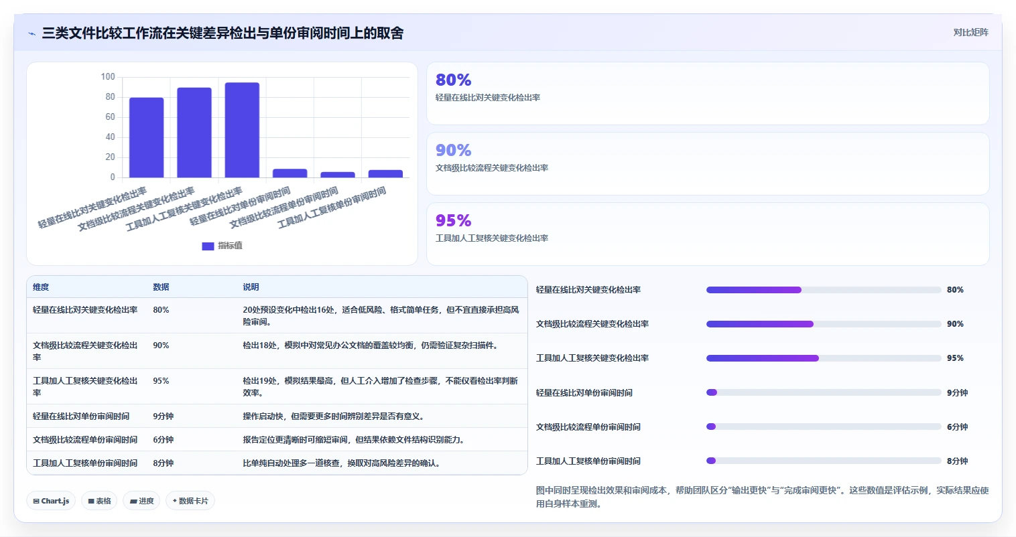
Task: Click the 9分钟 value beside its progress bar
Action: click(957, 392)
